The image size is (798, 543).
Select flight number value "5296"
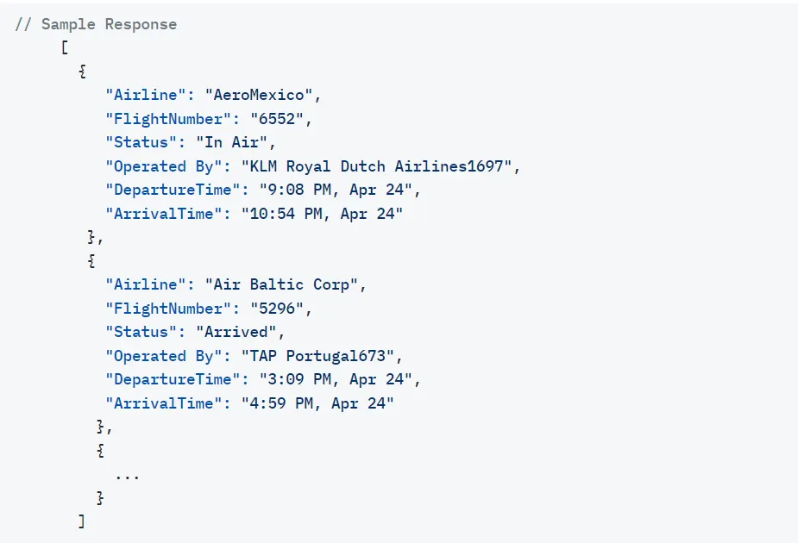tap(277, 309)
